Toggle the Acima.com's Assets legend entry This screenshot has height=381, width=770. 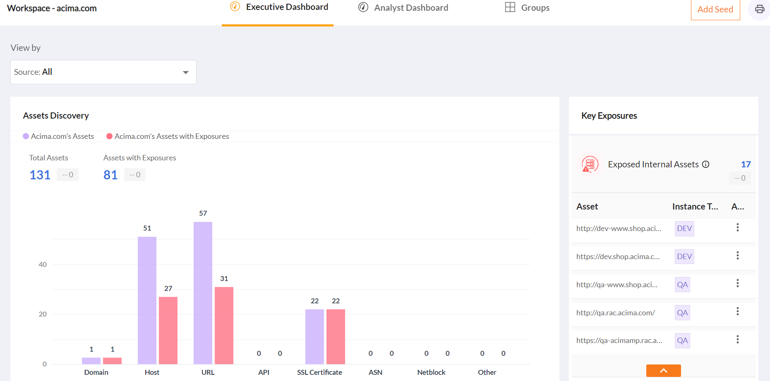[x=58, y=136]
